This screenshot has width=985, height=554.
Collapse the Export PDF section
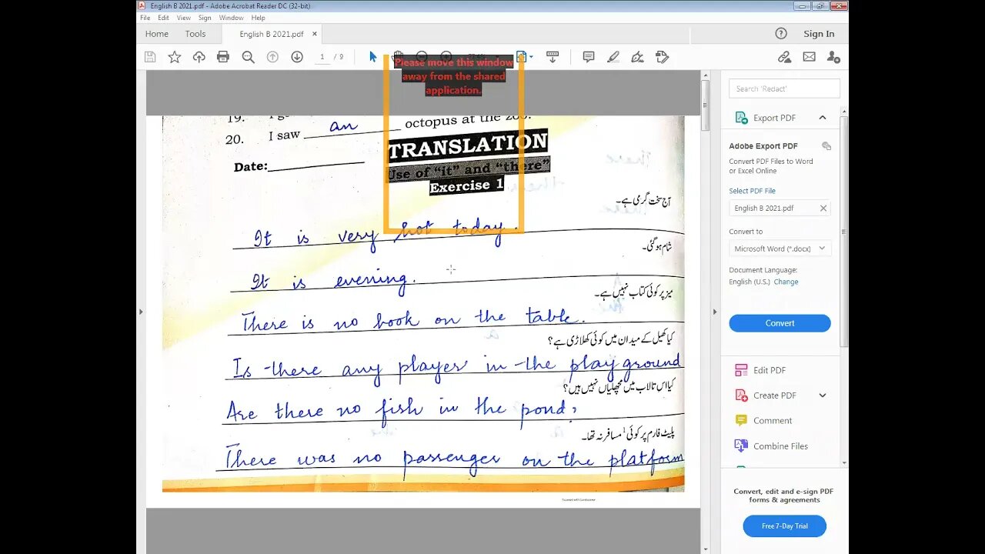click(823, 118)
